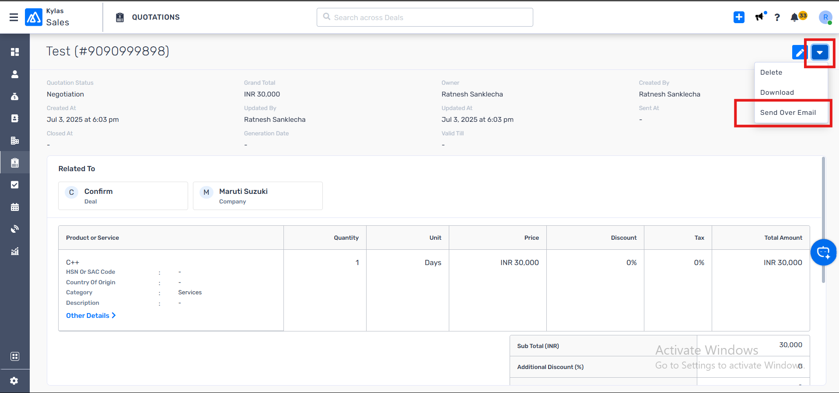The width and height of the screenshot is (839, 393).
Task: Open the apps grid icon in the sidebar
Action: click(x=15, y=356)
